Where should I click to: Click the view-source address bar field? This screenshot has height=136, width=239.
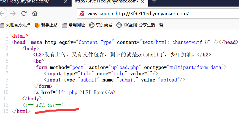pyautogui.click(x=158, y=14)
